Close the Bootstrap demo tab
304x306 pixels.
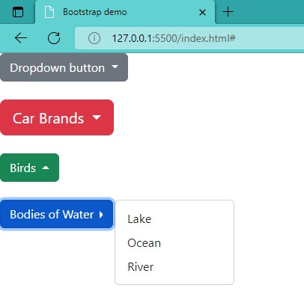pyautogui.click(x=202, y=12)
